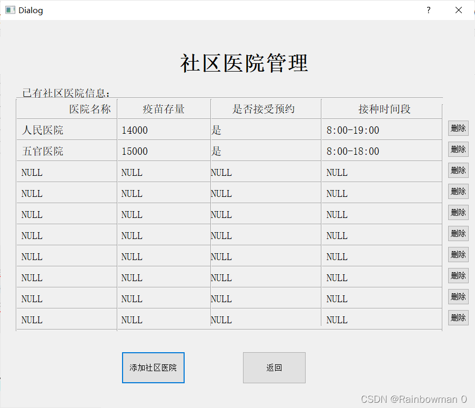
Task: Click the 接种时间段 column header
Action: [x=381, y=109]
